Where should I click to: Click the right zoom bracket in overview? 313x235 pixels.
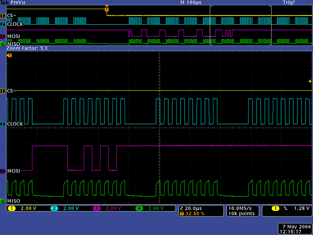270,25
